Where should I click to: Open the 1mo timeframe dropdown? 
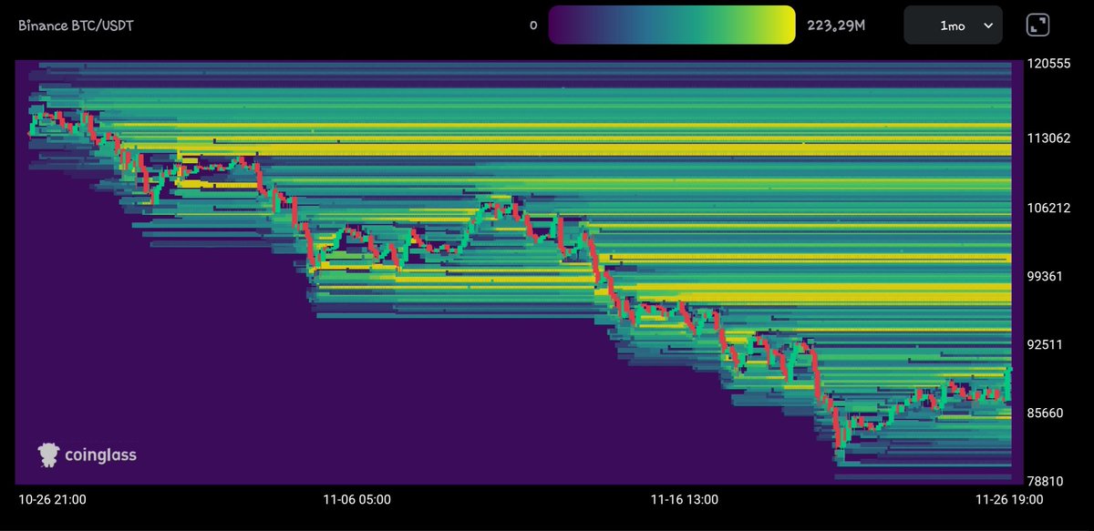pos(953,26)
